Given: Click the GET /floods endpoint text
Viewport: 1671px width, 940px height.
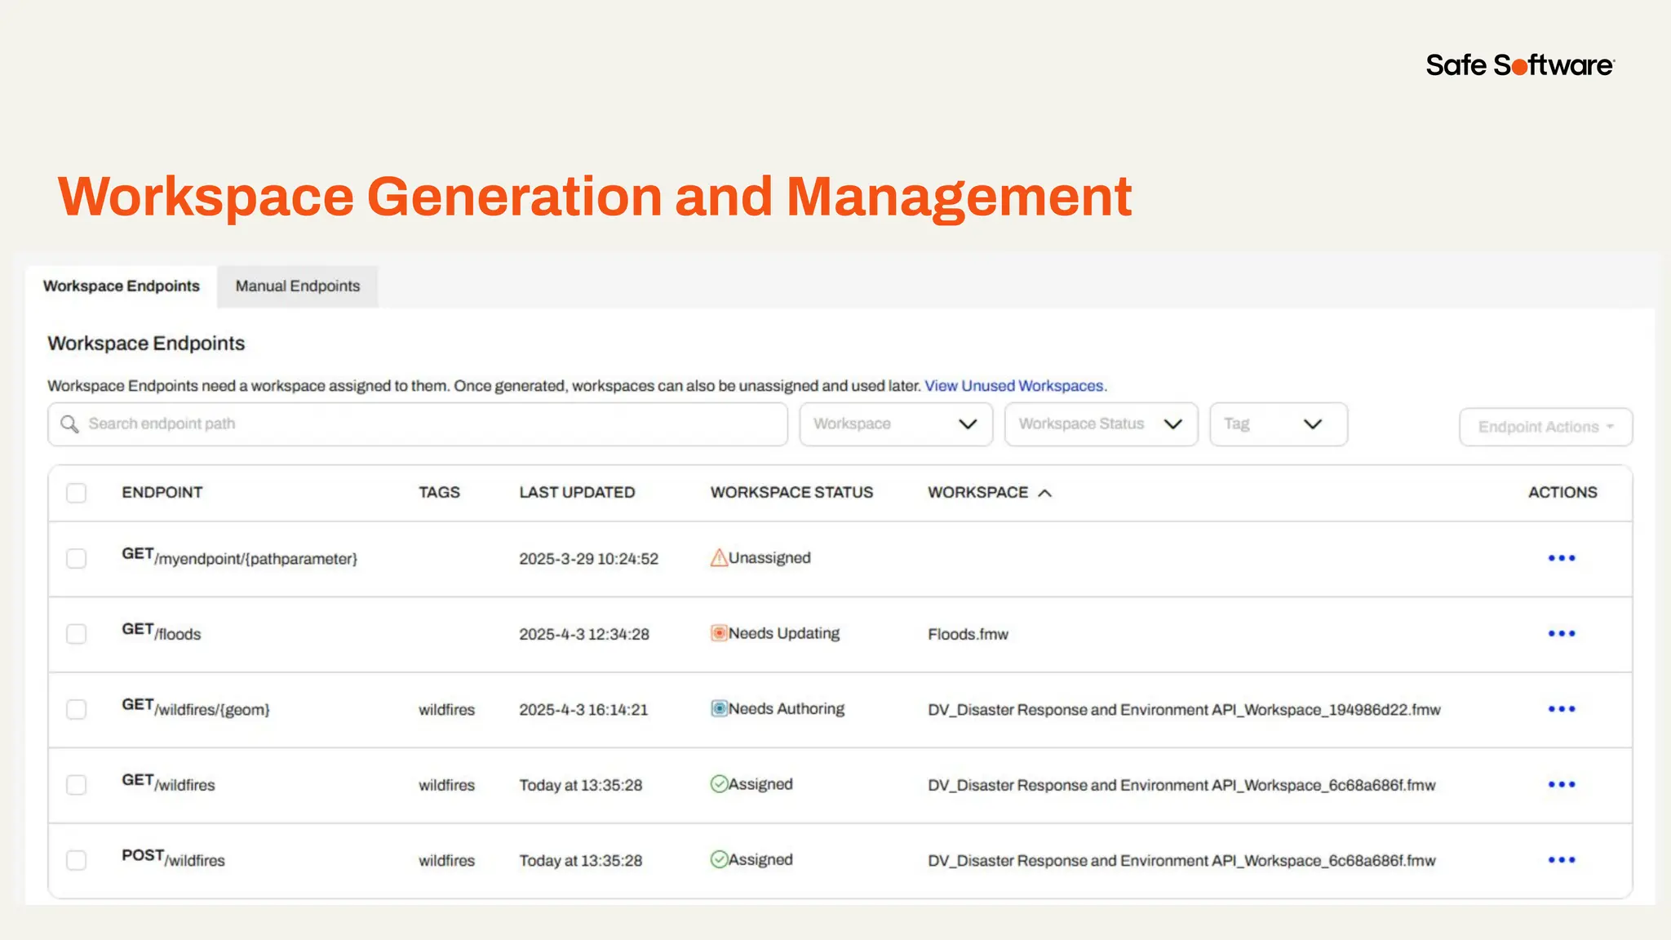Looking at the screenshot, I should [x=161, y=632].
